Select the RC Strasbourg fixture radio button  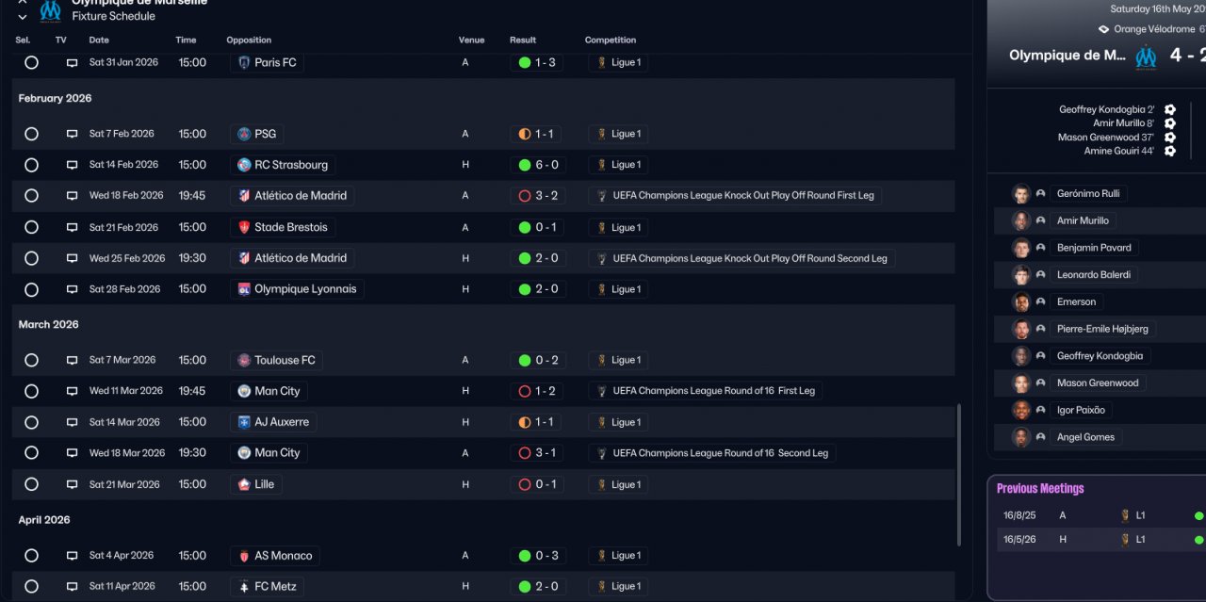point(31,165)
